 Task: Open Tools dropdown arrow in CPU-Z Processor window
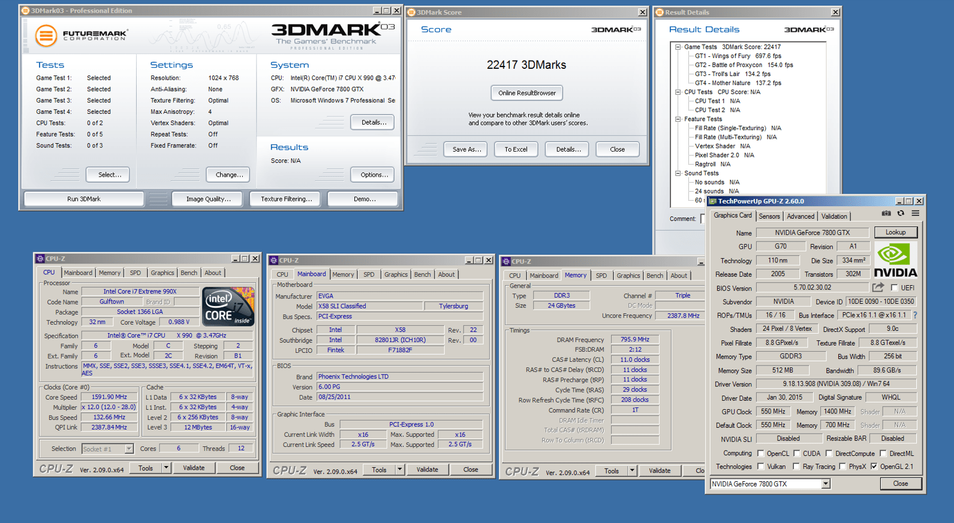point(166,468)
